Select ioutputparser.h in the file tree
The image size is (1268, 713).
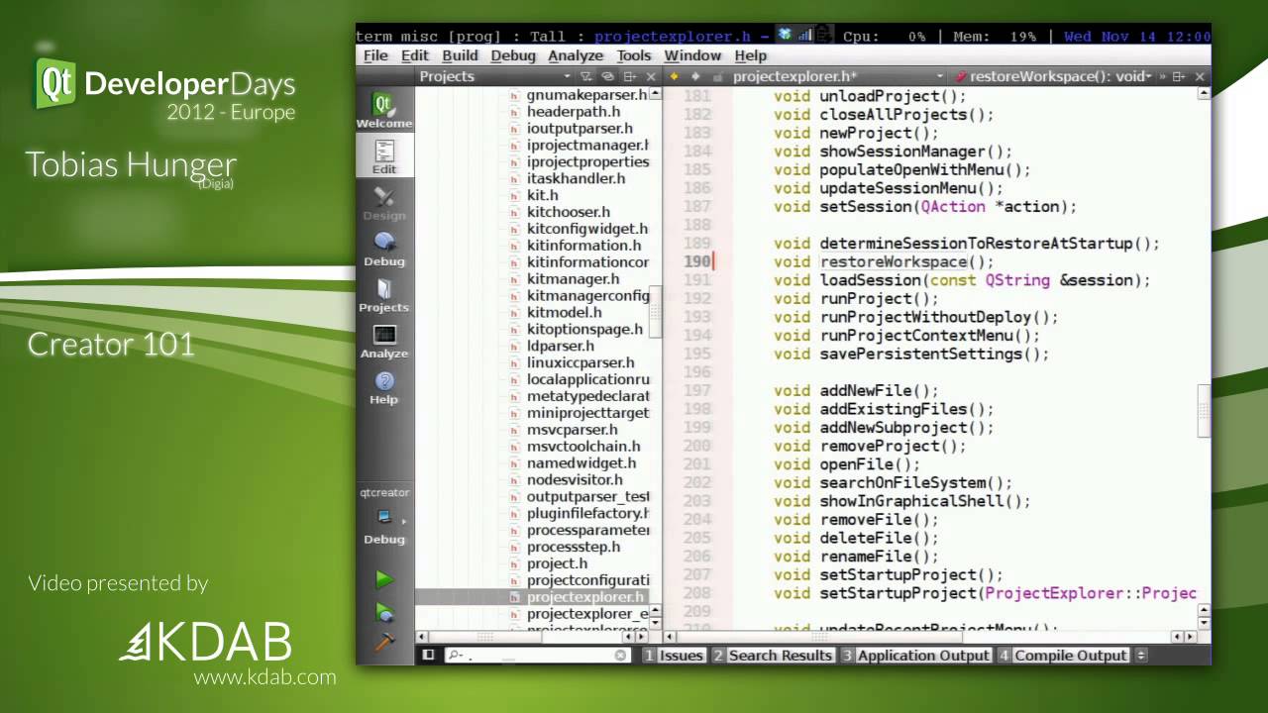coord(580,129)
